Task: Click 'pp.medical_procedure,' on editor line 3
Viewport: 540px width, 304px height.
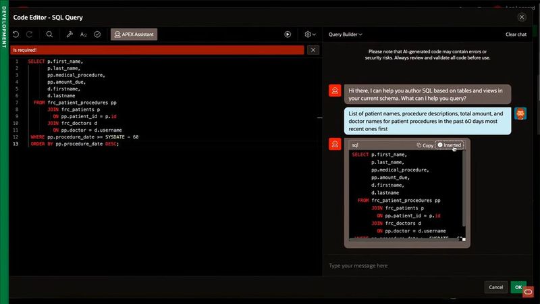Action: tap(76, 75)
